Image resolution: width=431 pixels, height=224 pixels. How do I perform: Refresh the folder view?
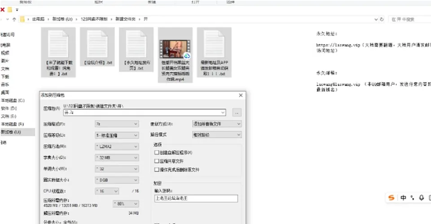(x=382, y=19)
